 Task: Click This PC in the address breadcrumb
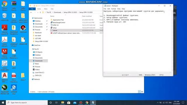coord(49,12)
